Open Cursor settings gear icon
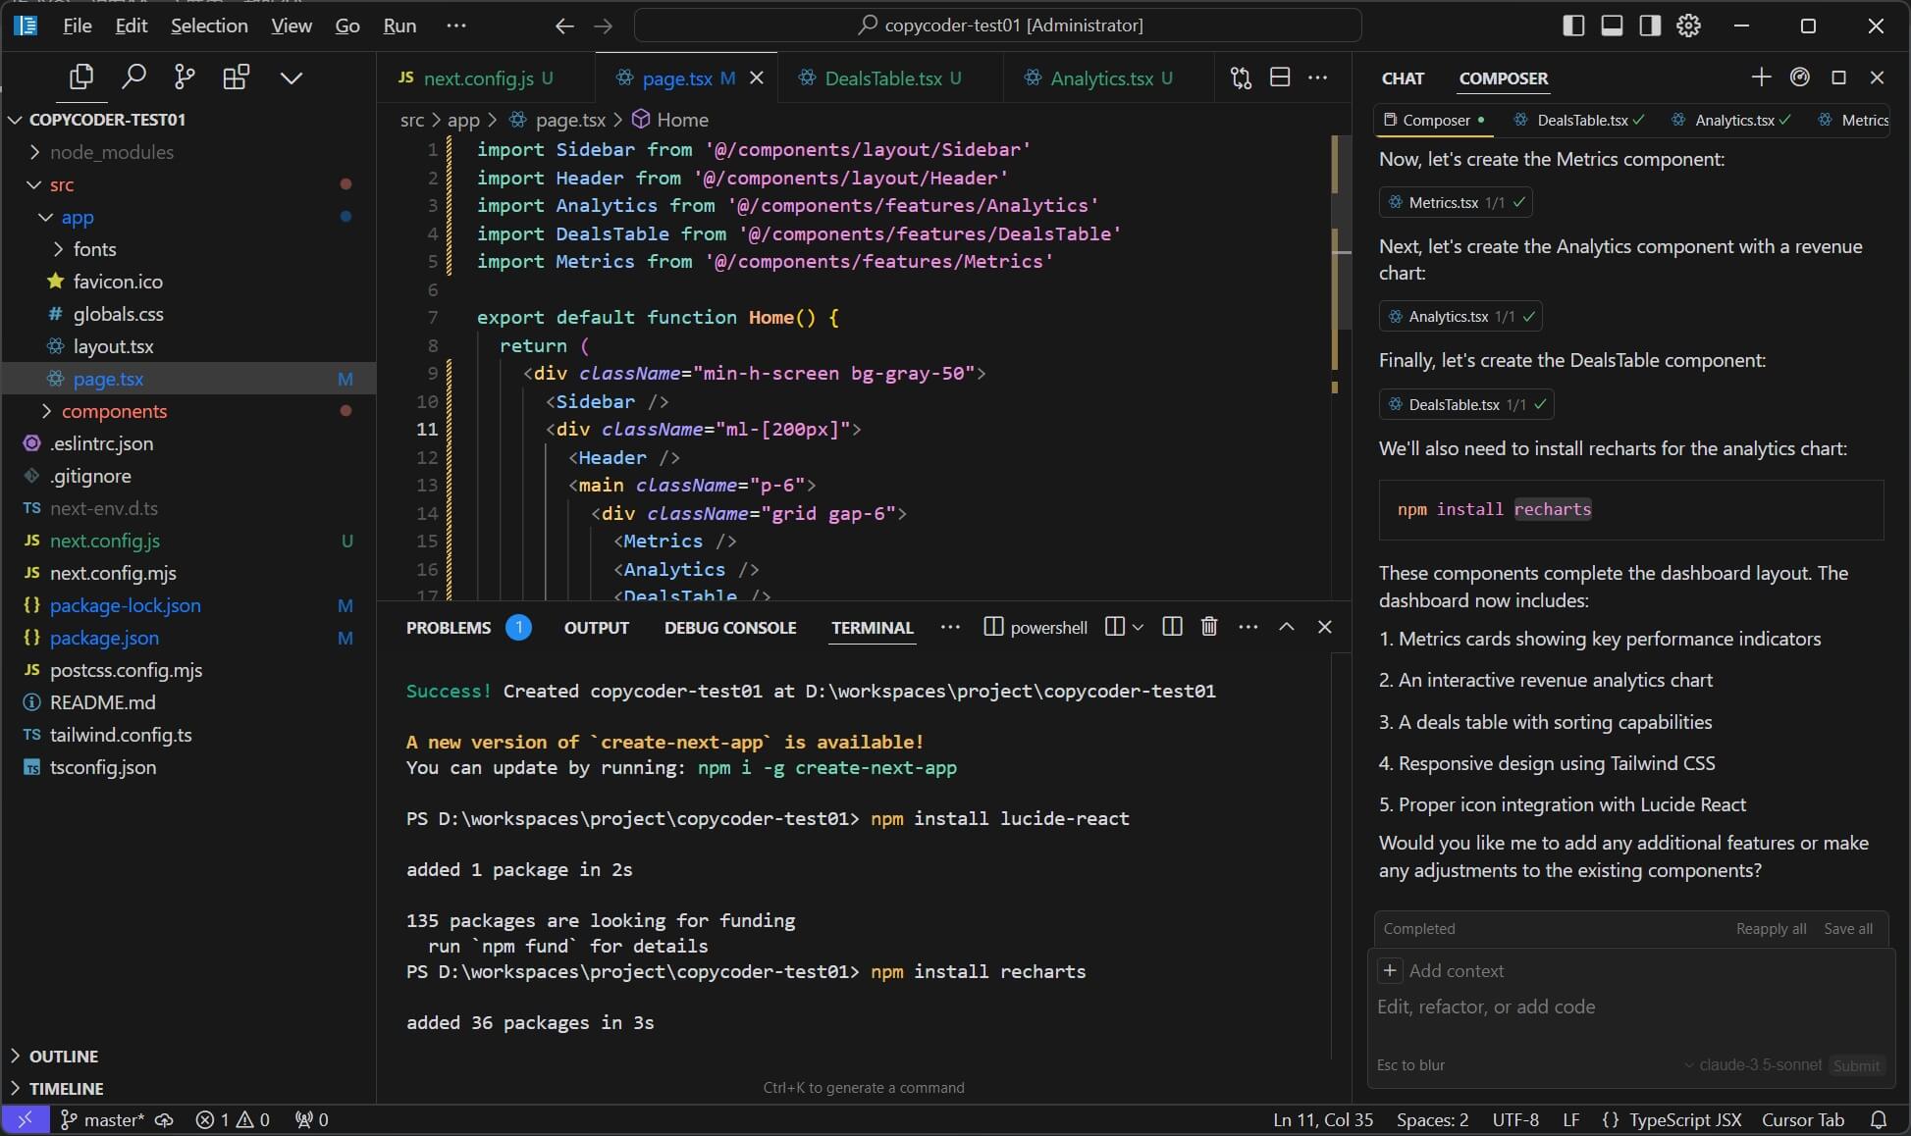Image resolution: width=1911 pixels, height=1136 pixels. click(1688, 26)
